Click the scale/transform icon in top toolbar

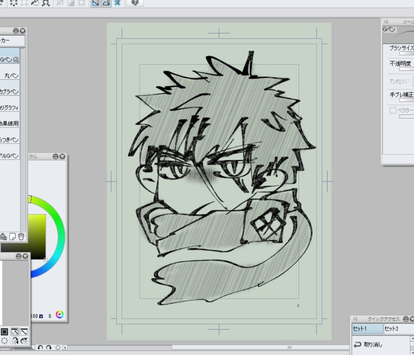click(46, 3)
